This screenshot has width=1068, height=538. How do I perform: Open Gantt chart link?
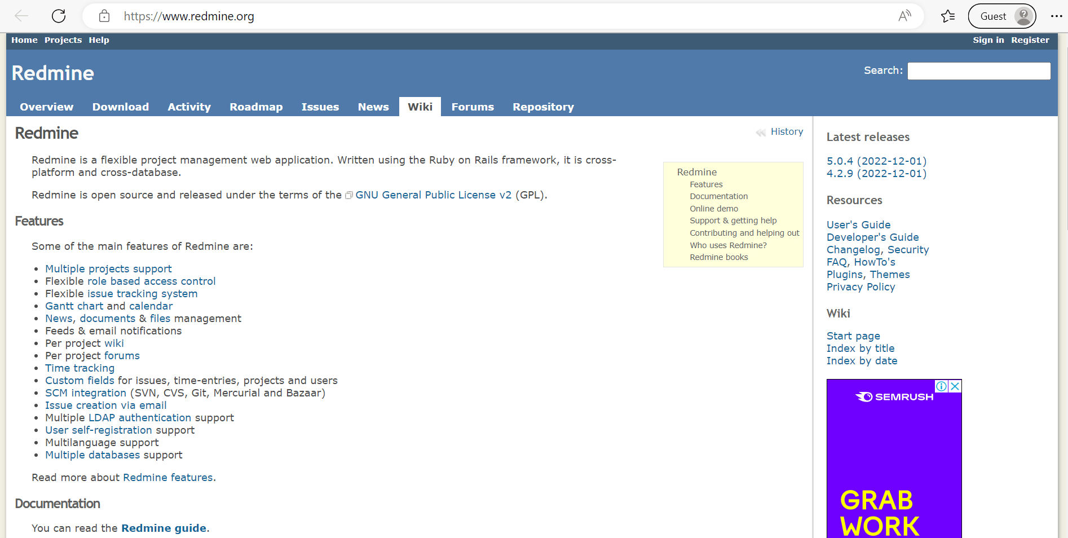74,306
